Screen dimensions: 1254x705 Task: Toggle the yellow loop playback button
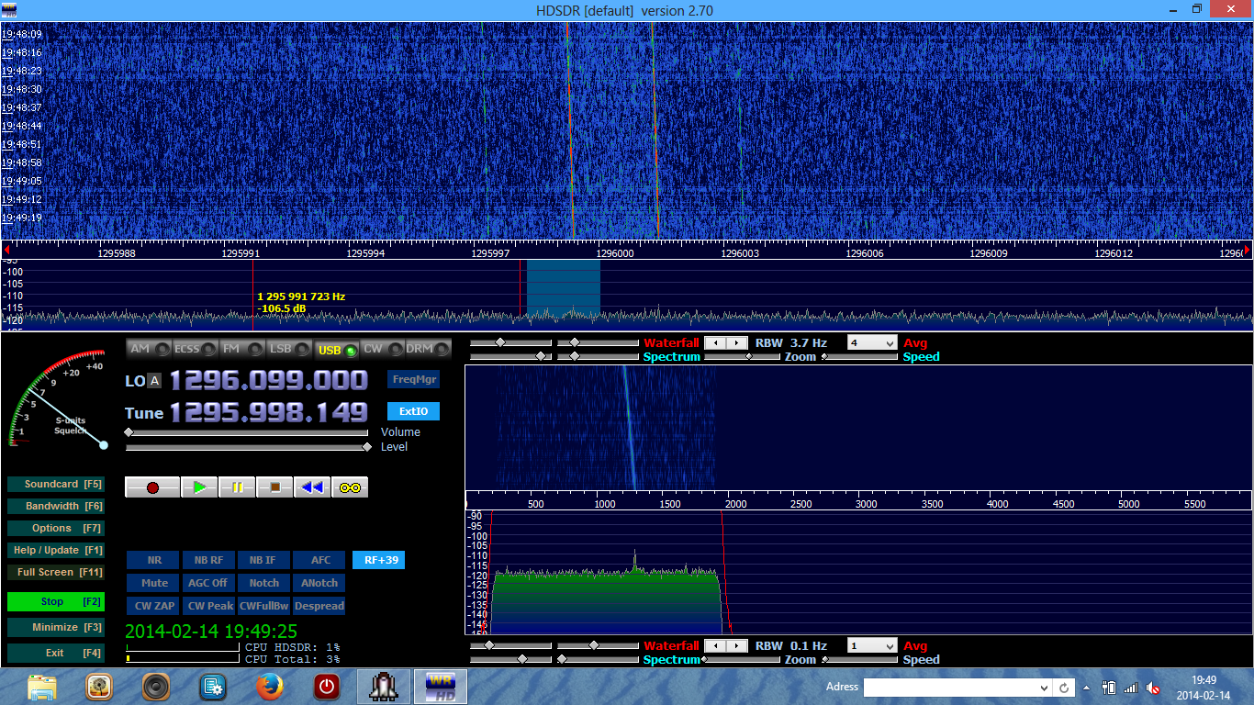click(x=350, y=487)
